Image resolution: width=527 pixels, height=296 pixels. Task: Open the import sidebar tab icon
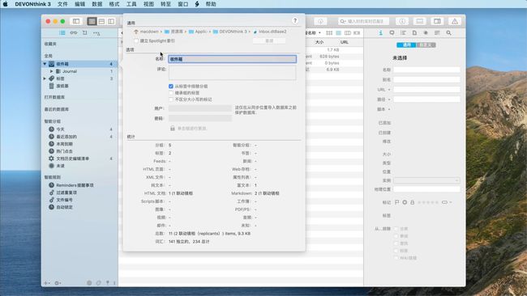[x=84, y=33]
